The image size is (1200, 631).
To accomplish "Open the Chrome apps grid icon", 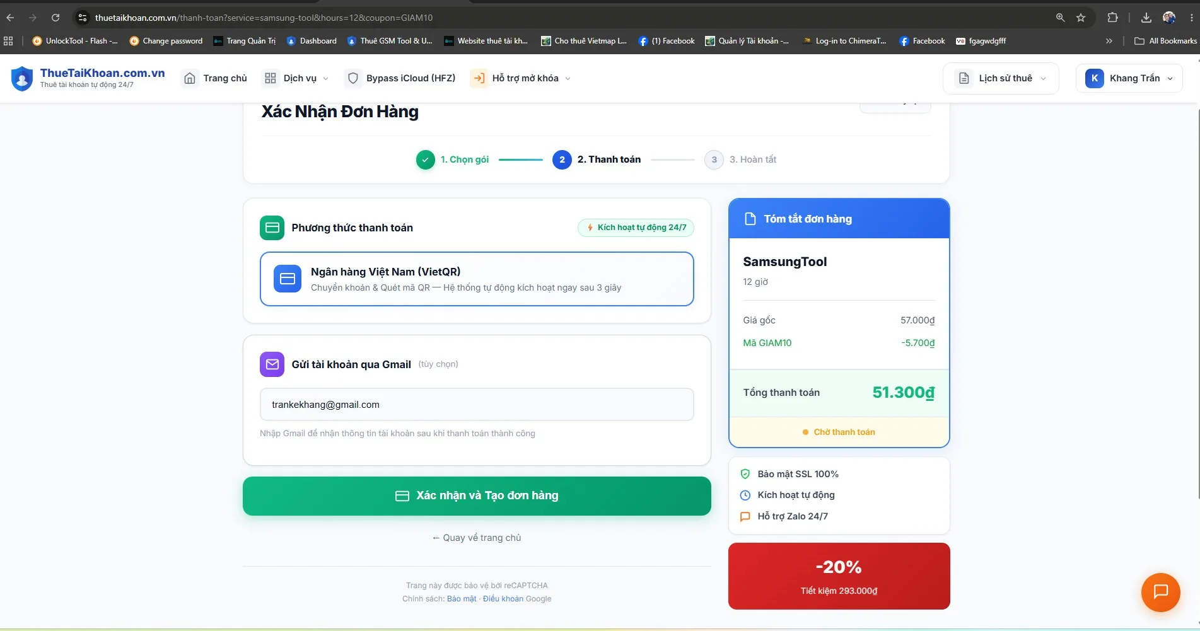I will (8, 41).
